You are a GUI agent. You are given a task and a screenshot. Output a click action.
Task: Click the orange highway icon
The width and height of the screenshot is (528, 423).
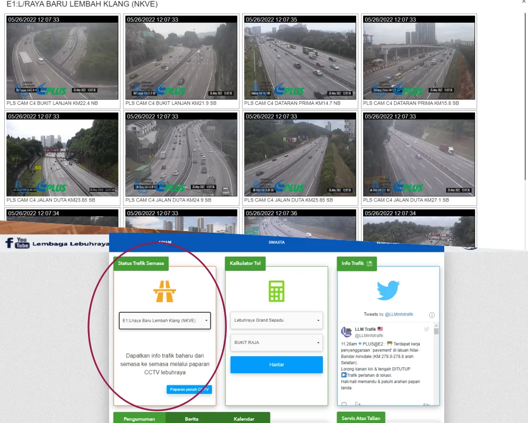tap(164, 291)
